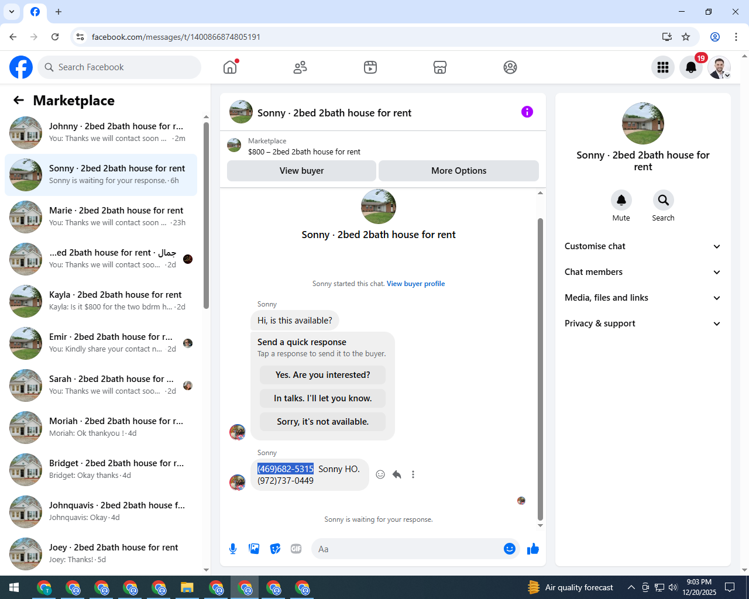This screenshot has width=749, height=599.
Task: Send quick reply Sorry, it's not available.
Action: point(323,422)
